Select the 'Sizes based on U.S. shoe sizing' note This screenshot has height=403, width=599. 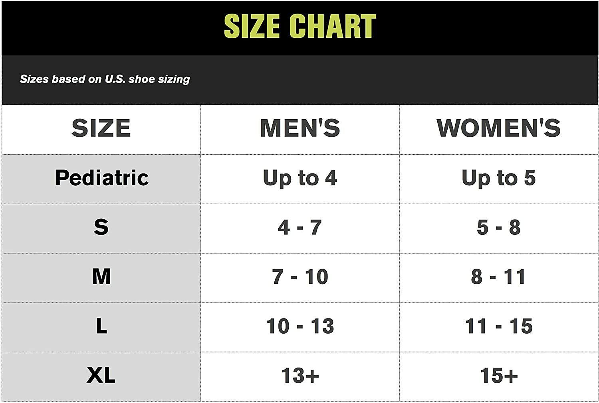[105, 79]
